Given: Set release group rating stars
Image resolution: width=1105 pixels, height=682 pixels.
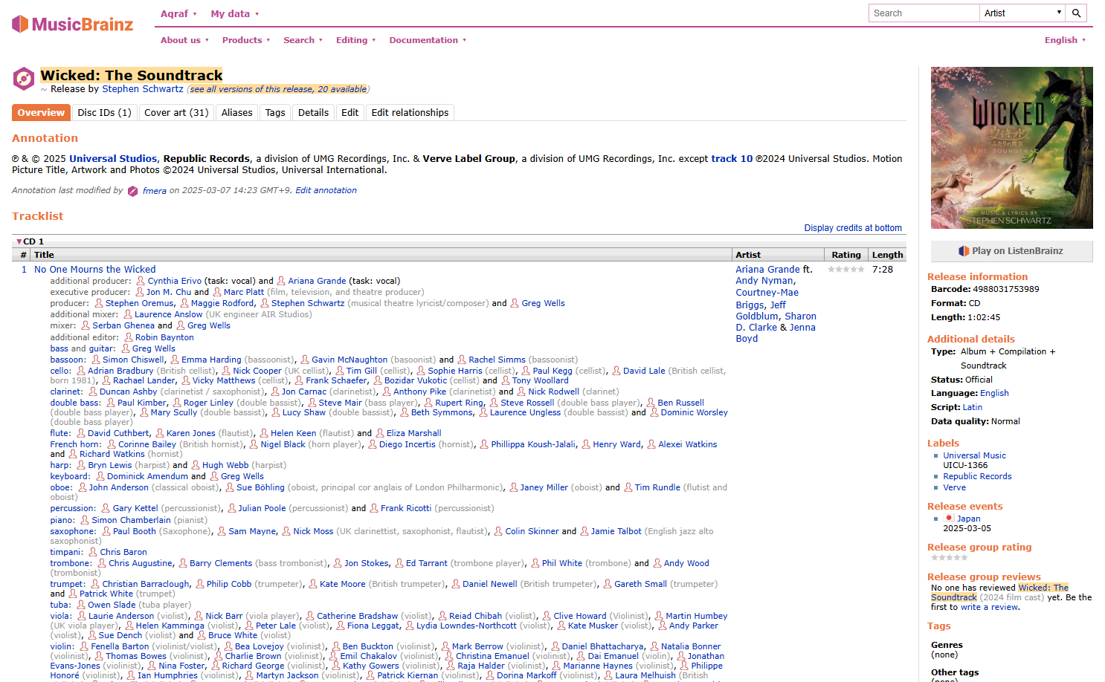Looking at the screenshot, I should 949,557.
